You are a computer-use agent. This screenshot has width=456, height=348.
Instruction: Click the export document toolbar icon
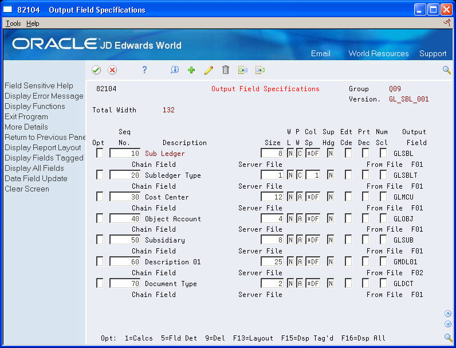click(260, 70)
